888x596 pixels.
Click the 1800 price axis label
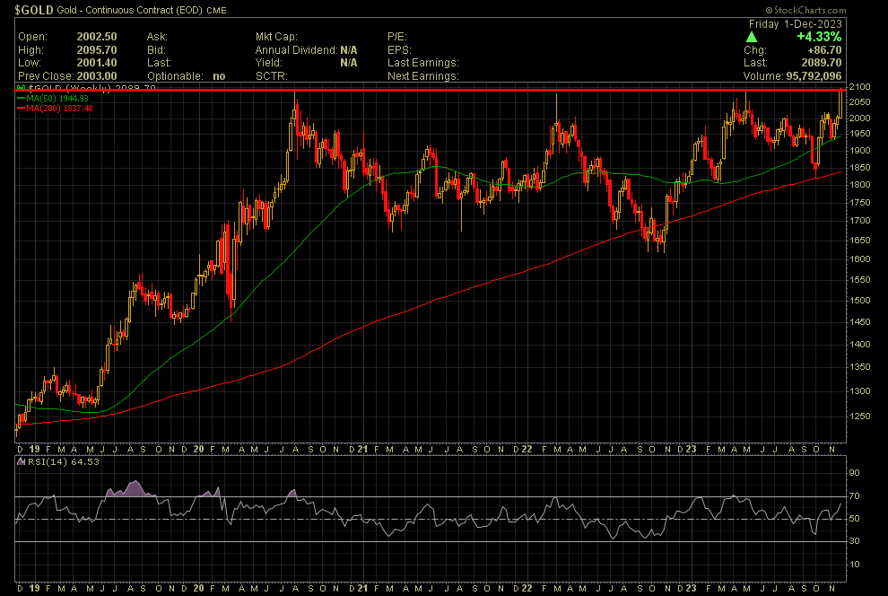click(859, 184)
